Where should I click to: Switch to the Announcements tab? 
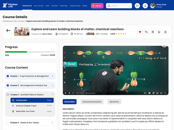click(92, 102)
